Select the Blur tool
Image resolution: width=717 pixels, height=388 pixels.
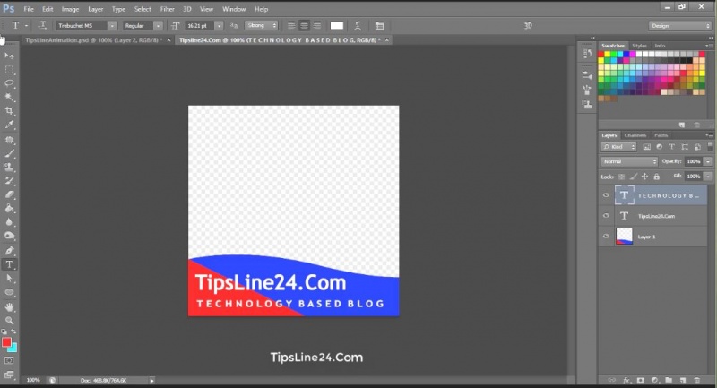pyautogui.click(x=9, y=222)
